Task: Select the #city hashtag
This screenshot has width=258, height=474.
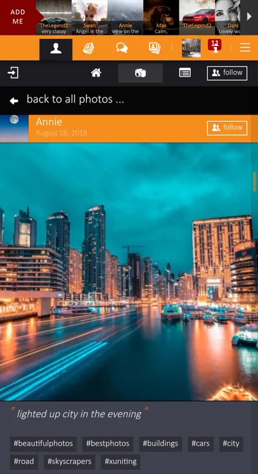Action: click(231, 444)
